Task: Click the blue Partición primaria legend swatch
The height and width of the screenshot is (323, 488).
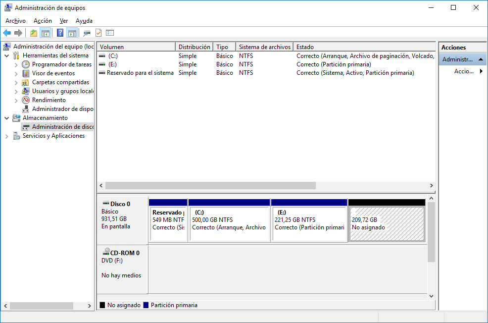Action: tap(146, 305)
